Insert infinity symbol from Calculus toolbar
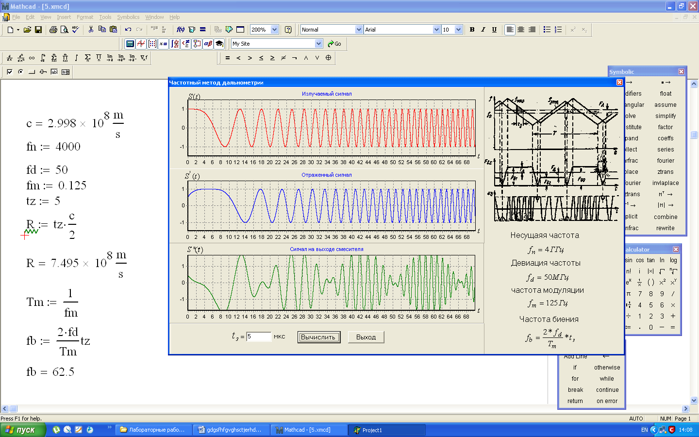This screenshot has width=699, height=437. (x=32, y=58)
